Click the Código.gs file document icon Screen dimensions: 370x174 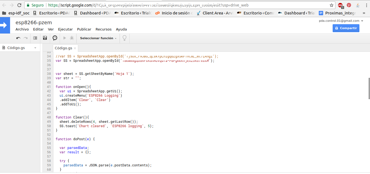click(4, 48)
